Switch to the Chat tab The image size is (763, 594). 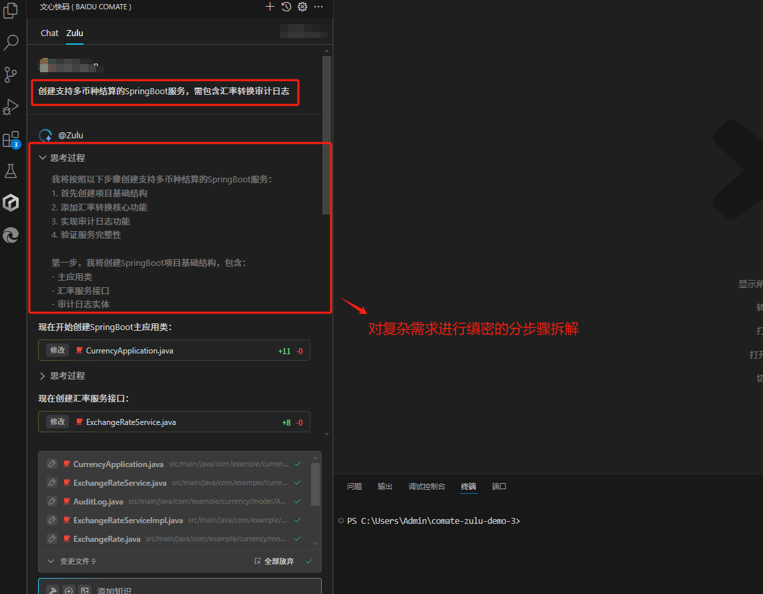click(x=49, y=33)
